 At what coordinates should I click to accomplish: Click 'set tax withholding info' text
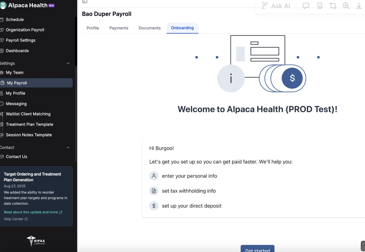[189, 191]
